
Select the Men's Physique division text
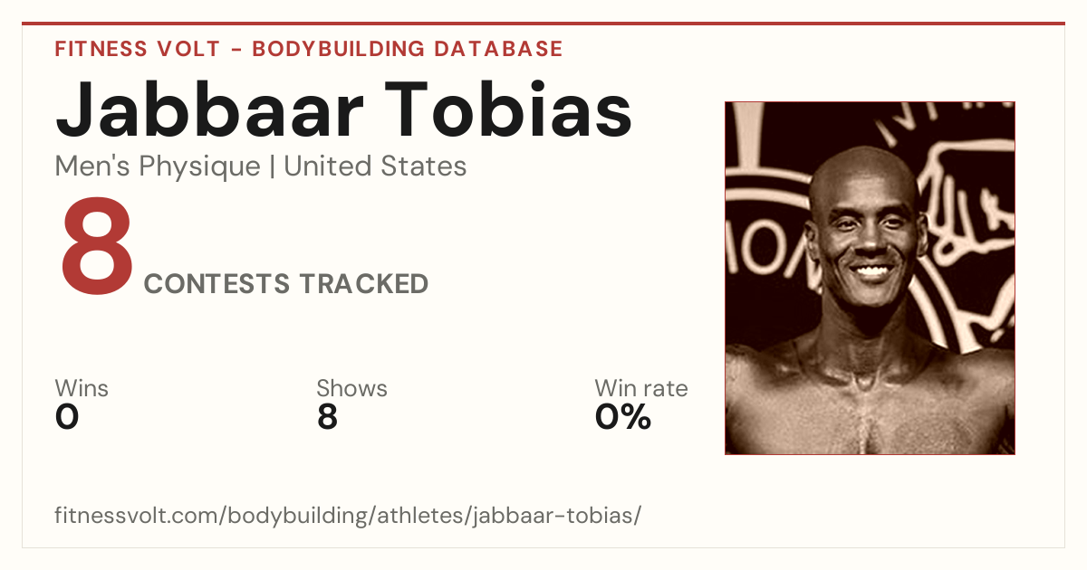coord(158,166)
